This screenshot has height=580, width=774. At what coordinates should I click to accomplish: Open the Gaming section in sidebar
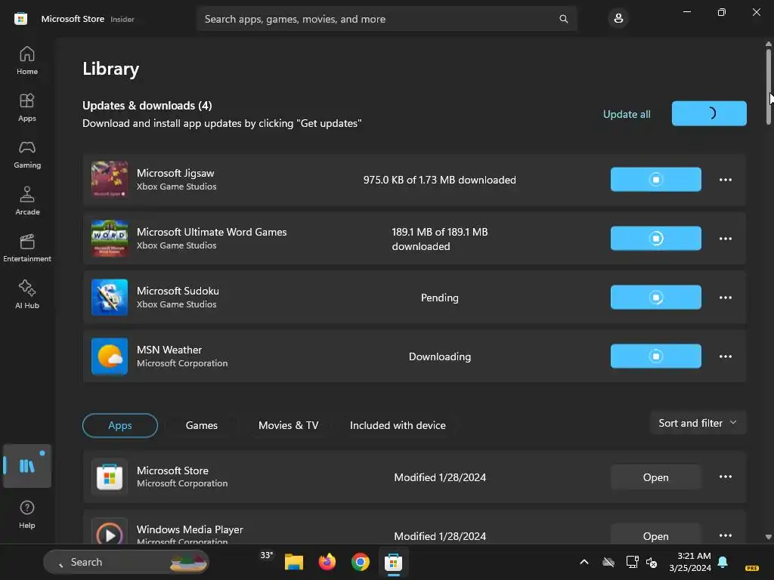[x=27, y=154]
